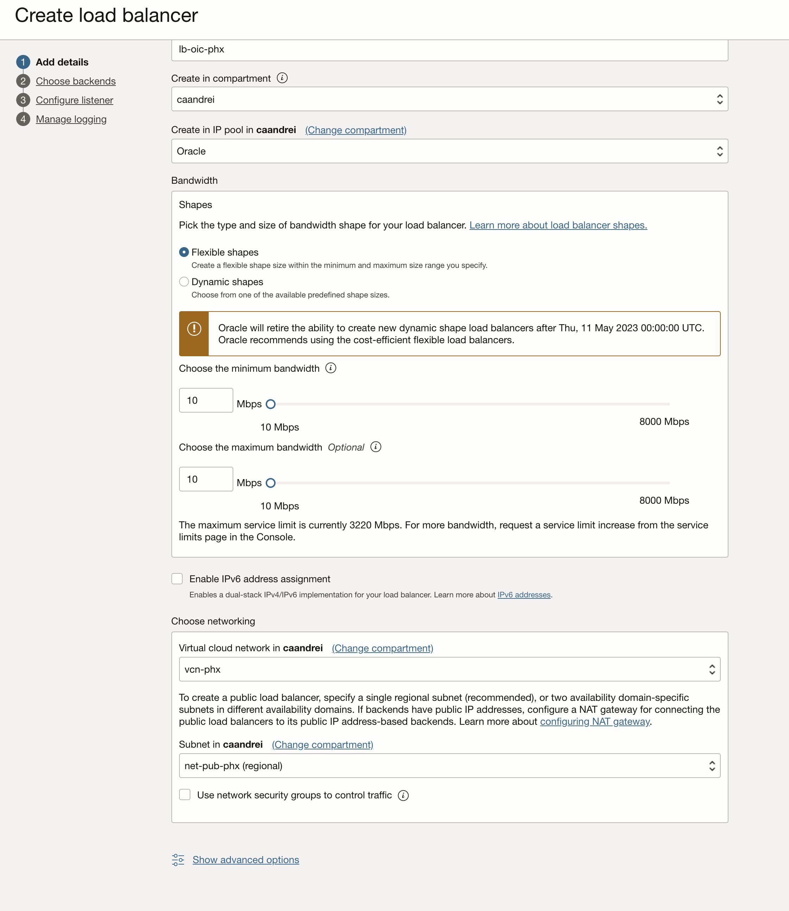Open the vcn-phx virtual cloud network dropdown
Viewport: 789px width, 911px height.
(x=449, y=669)
